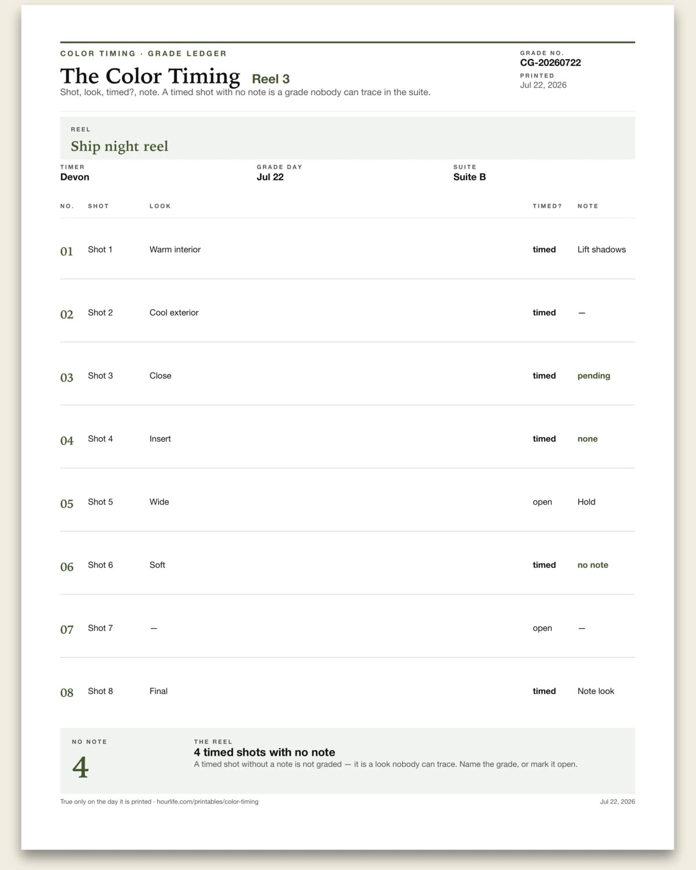
Task: Select row number 07
Action: 67,629
